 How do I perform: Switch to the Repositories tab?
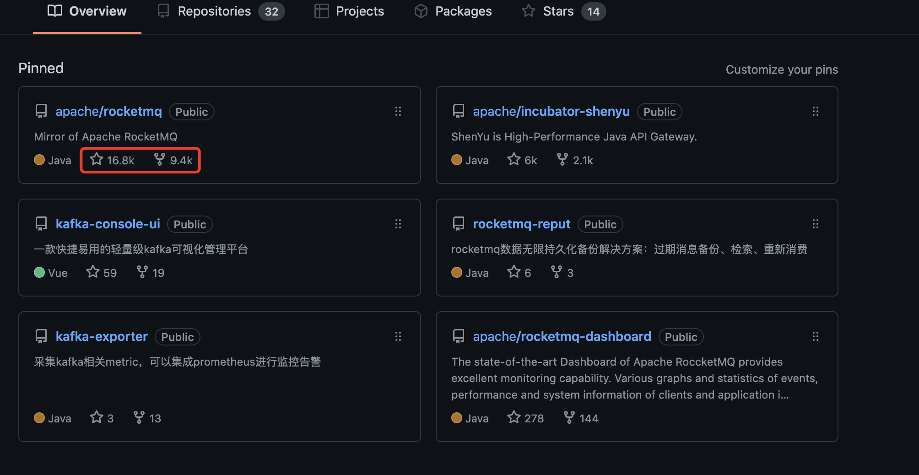[221, 11]
